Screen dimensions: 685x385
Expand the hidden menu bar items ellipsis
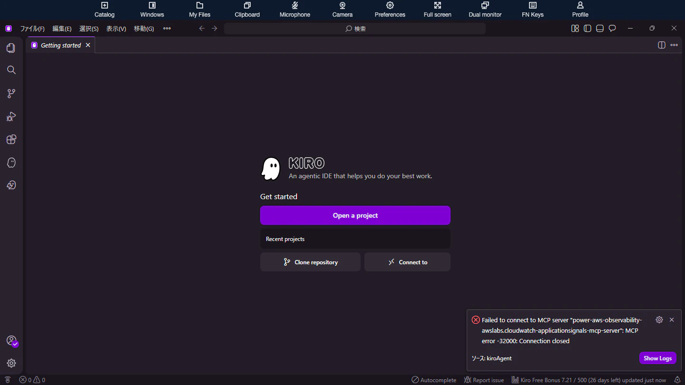167,29
